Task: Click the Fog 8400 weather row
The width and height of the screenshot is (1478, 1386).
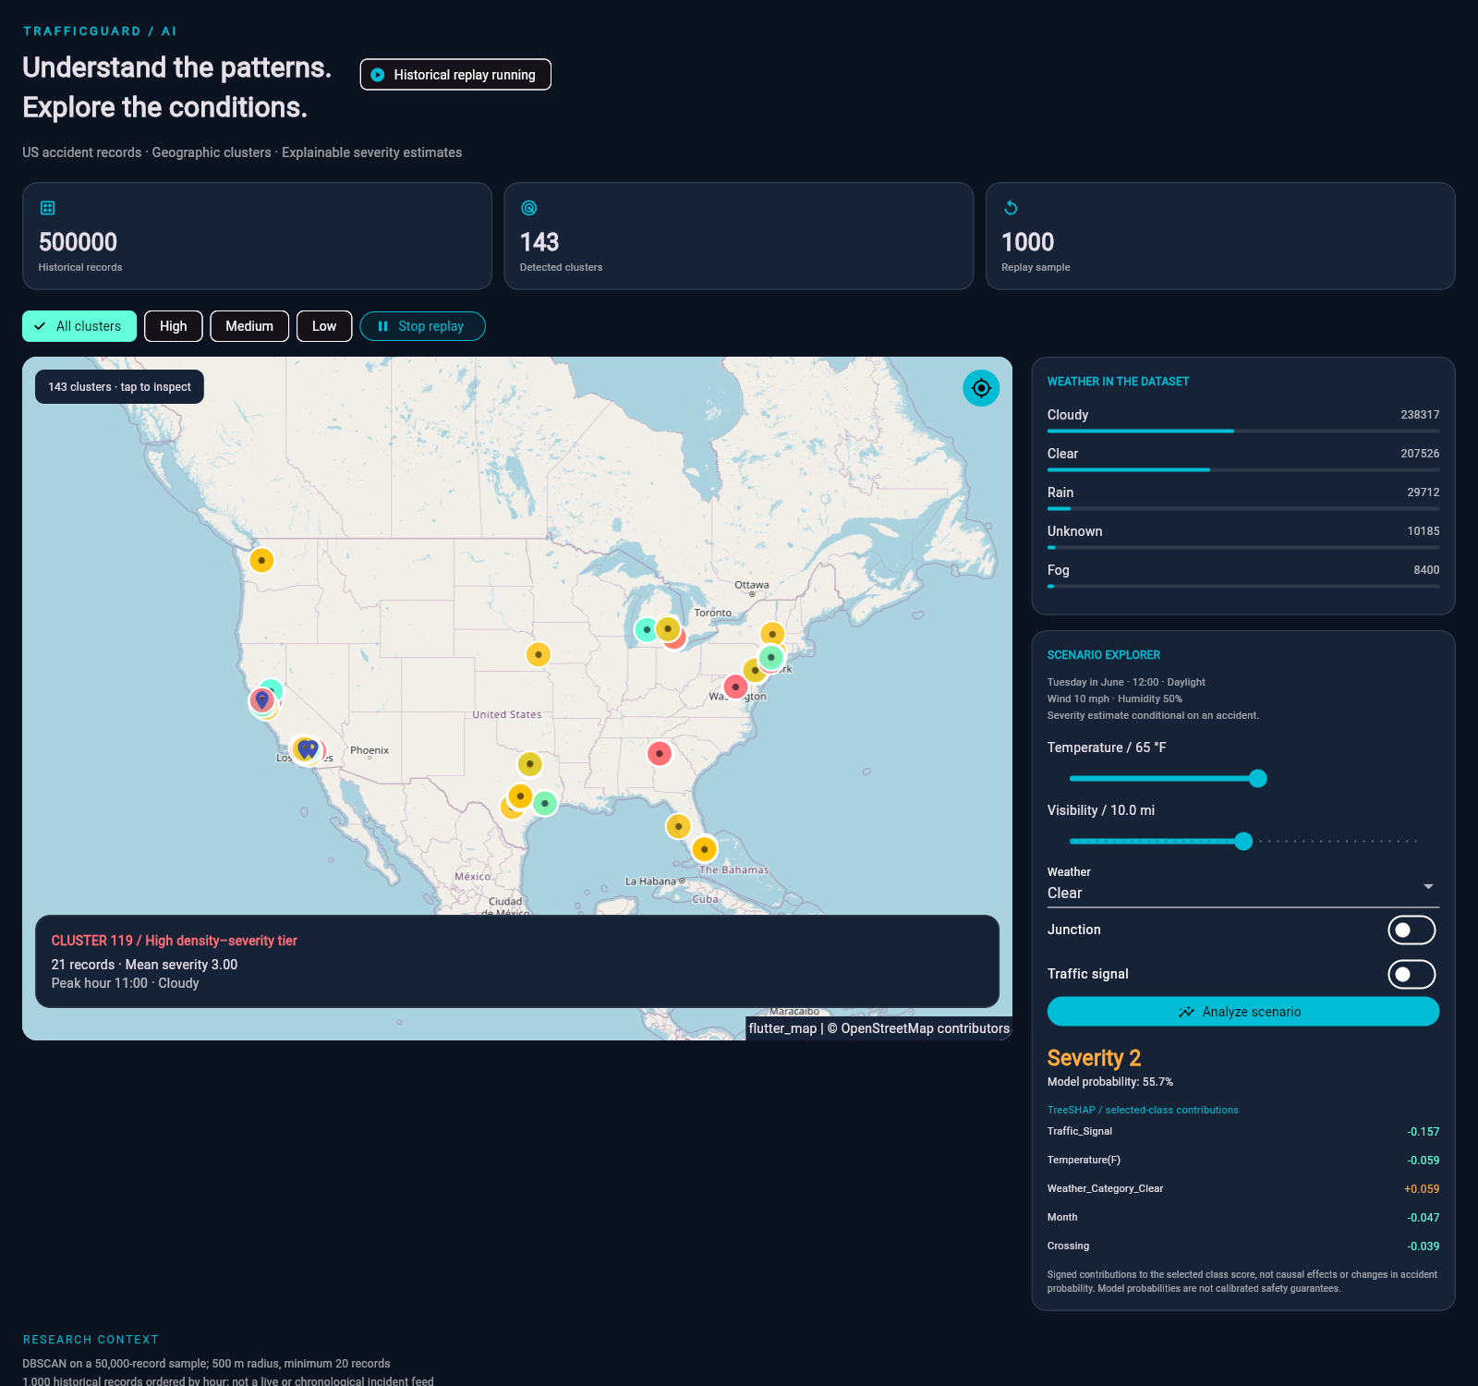Action: coord(1243,576)
